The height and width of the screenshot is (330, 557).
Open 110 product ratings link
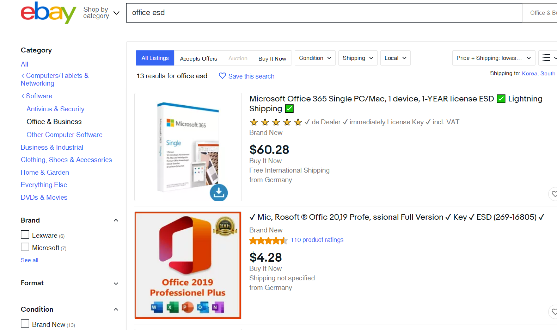317,240
